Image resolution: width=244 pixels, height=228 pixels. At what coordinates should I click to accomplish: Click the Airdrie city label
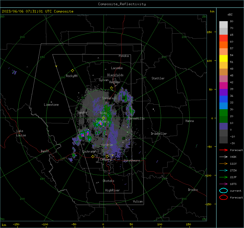coord(107,145)
